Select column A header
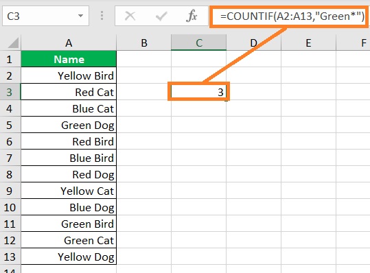The image size is (370, 273). 69,43
